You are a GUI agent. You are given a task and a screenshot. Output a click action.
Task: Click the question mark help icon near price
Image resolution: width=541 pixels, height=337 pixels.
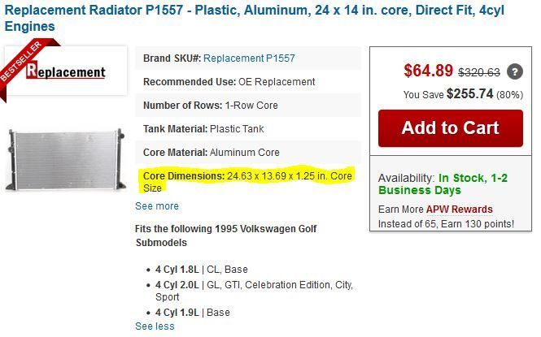coord(514,71)
